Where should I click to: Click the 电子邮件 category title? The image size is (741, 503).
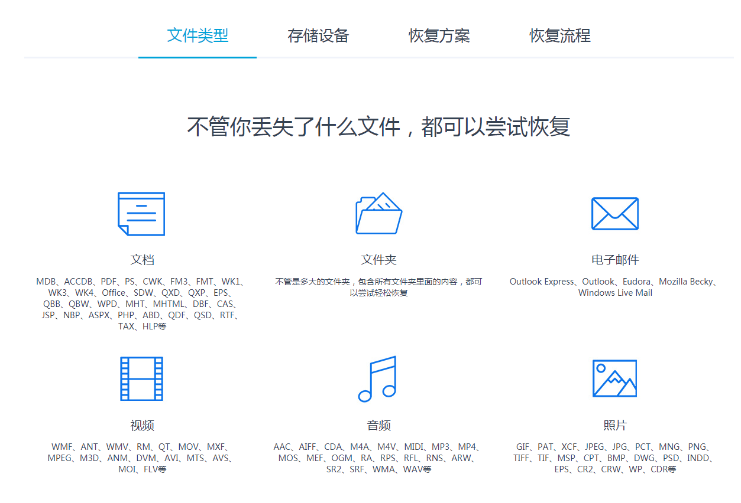click(x=615, y=260)
